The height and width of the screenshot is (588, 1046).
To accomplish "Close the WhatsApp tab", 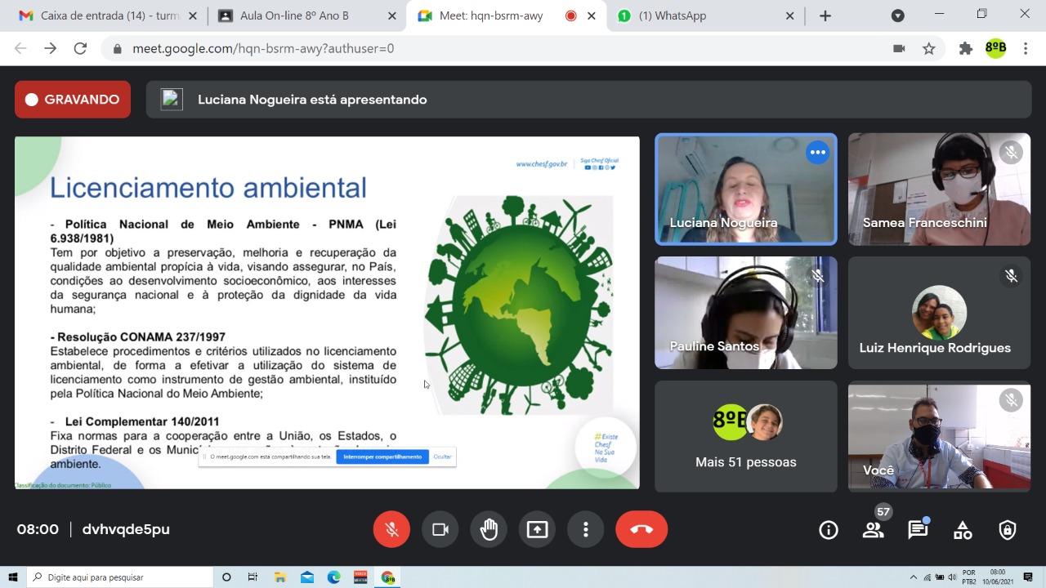I will 790,16.
